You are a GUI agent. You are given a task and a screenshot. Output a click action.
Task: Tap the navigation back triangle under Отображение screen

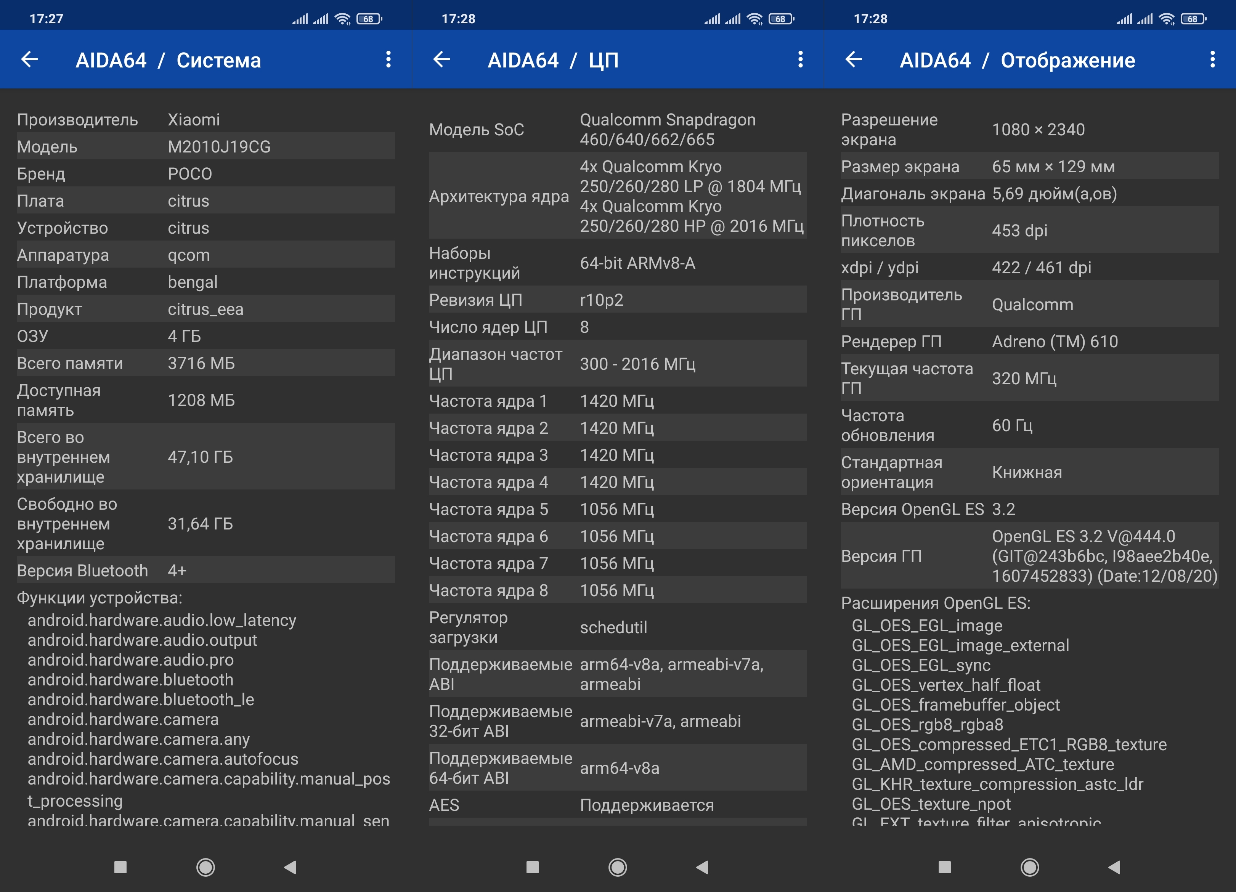point(1114,867)
